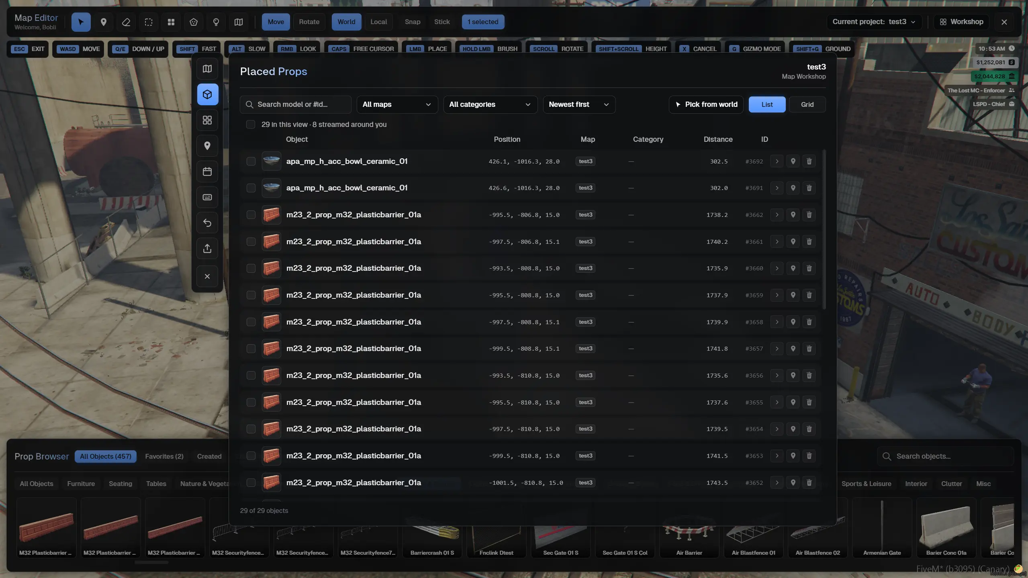Click the Search objects field in Prop Browser
Viewport: 1028px width, 578px height.
coord(946,456)
